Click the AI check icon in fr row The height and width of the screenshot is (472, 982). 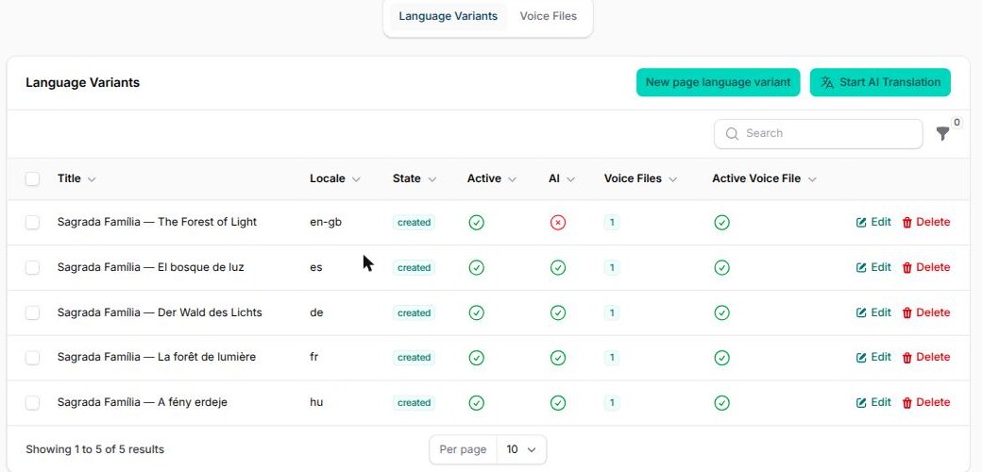[x=558, y=358]
